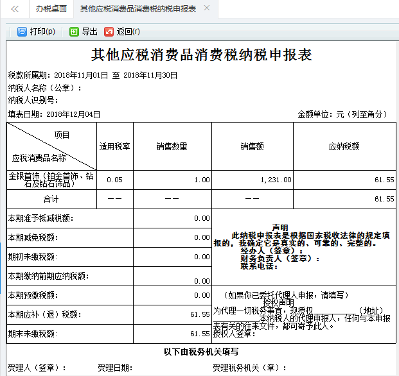Click the sales quantity value 1.00
This screenshot has height=376, width=399.
(x=202, y=180)
